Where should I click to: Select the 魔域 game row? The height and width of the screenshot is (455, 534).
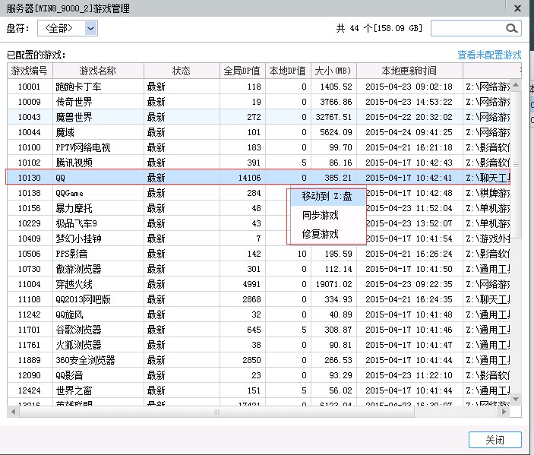point(258,132)
